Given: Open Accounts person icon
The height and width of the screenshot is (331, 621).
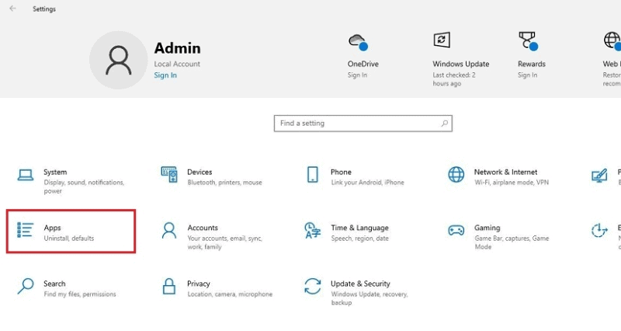Looking at the screenshot, I should point(169,231).
